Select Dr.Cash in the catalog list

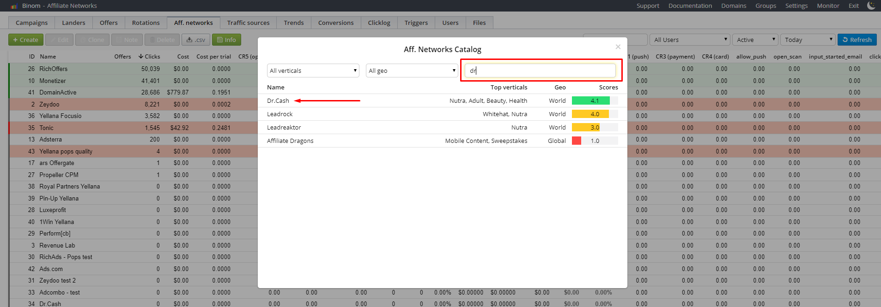coord(278,100)
